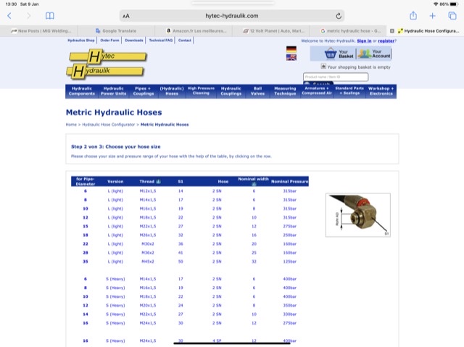This screenshot has height=347, width=464.
Task: Open Hydraulic Power Units menu
Action: pyautogui.click(x=113, y=91)
